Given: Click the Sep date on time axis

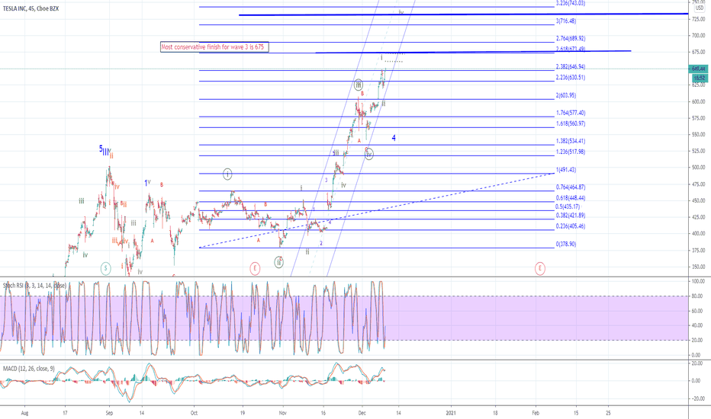Looking at the screenshot, I should [109, 413].
